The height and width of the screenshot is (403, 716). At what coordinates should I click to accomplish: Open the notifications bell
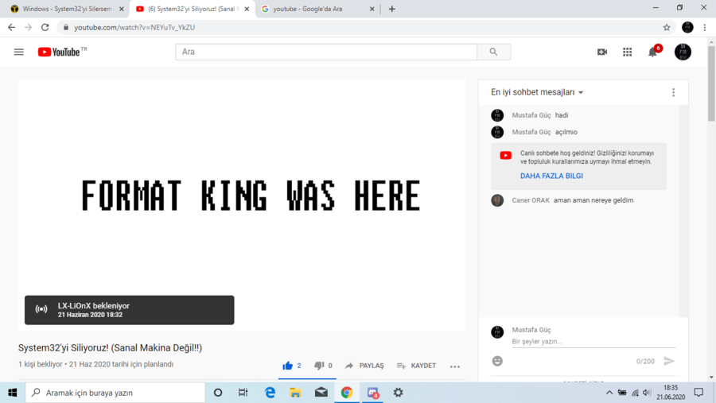(653, 52)
